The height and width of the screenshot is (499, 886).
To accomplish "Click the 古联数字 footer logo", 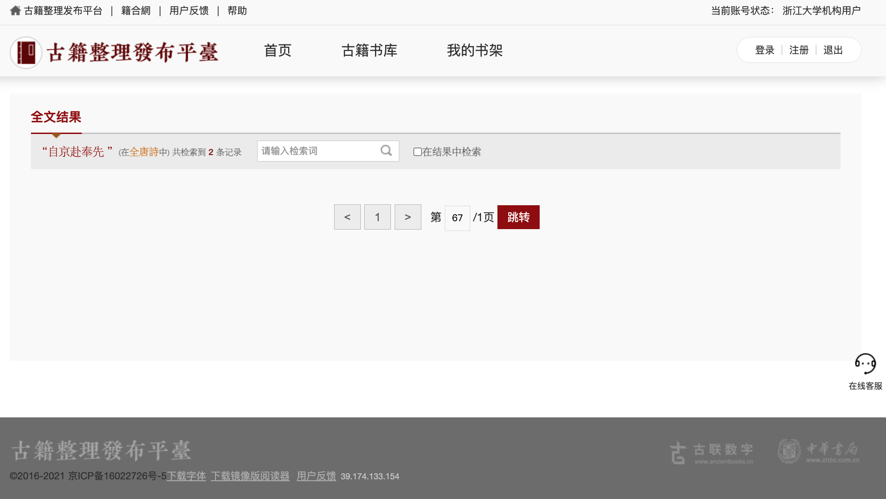I will pyautogui.click(x=711, y=452).
